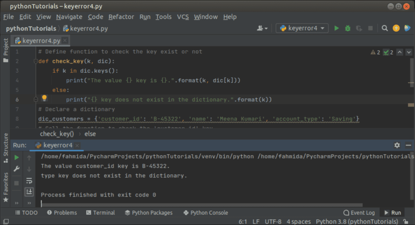Open Python Packages tool window

(149, 213)
